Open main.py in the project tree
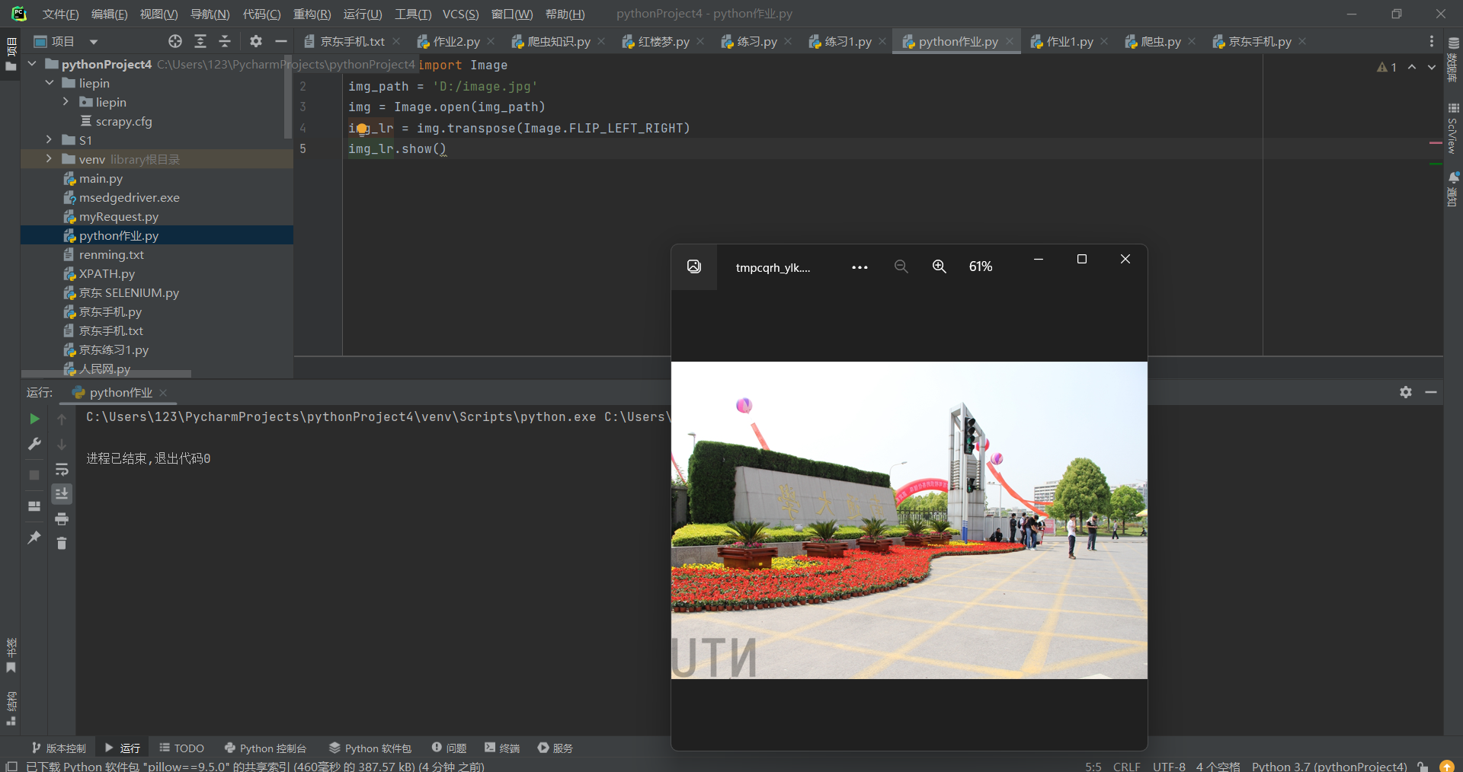1463x772 pixels. (x=101, y=178)
